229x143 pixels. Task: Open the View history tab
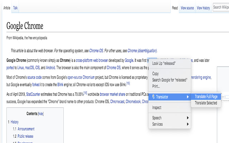point(203,8)
